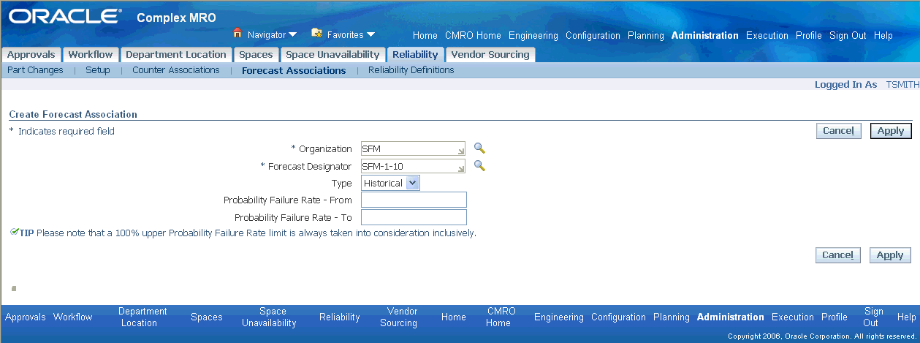The height and width of the screenshot is (343, 920).
Task: Open the Forecast Designator search magnifier icon
Action: pos(479,166)
